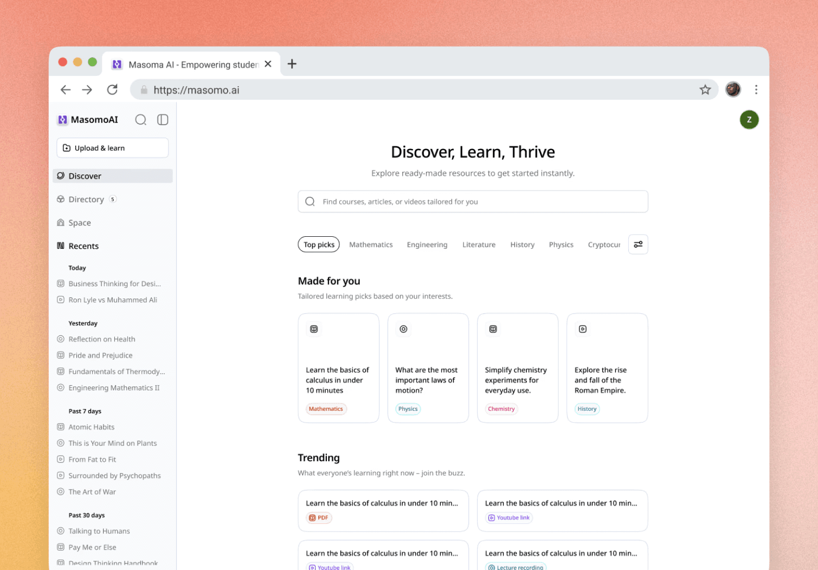Screen dimensions: 818x570
Task: Open browser profile picture
Action: coord(733,89)
